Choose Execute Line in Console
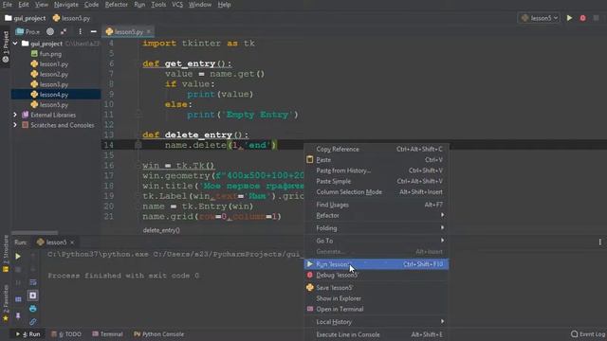Image resolution: width=607 pixels, height=341 pixels. pyautogui.click(x=377, y=334)
